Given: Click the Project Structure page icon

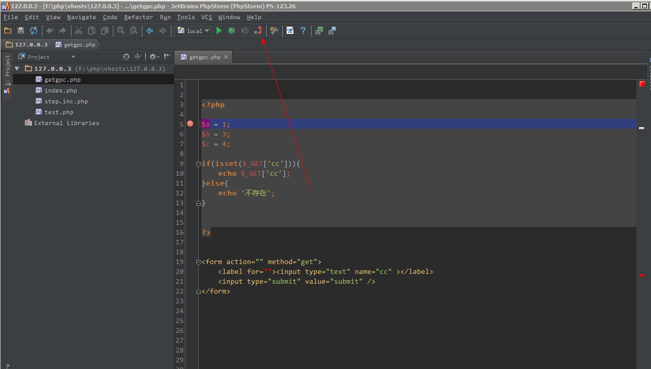Looking at the screenshot, I should [x=290, y=31].
